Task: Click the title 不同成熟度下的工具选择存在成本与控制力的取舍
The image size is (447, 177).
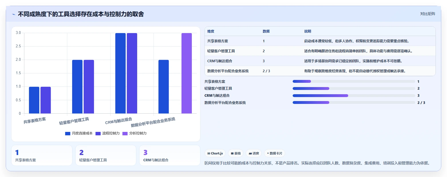Action: pyautogui.click(x=81, y=14)
